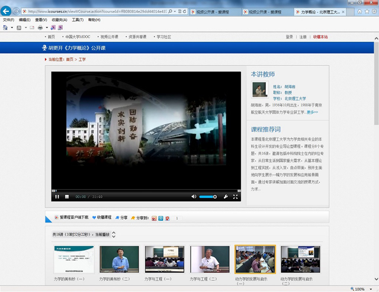Viewport: 379px width, 292px height.
Task: Stop the video playback
Action: 67,197
